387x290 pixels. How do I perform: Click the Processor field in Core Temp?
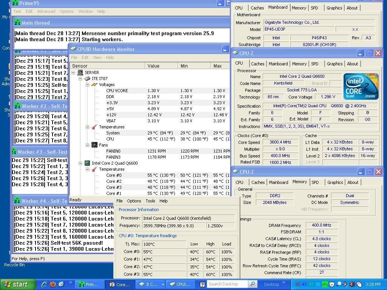pyautogui.click(x=188, y=218)
